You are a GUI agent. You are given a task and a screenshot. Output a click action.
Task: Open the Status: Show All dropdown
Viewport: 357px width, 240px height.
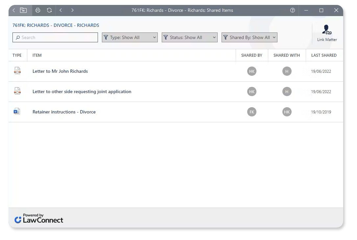pyautogui.click(x=190, y=37)
